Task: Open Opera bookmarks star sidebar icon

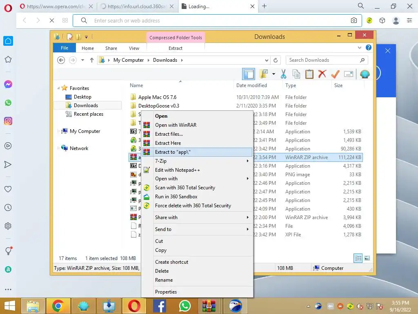Action: (8, 59)
